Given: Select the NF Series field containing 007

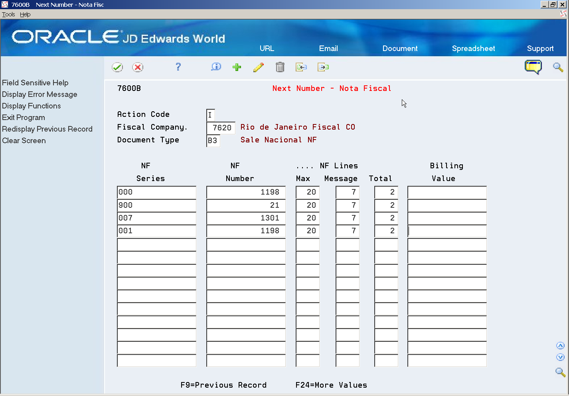Looking at the screenshot, I should coord(156,218).
